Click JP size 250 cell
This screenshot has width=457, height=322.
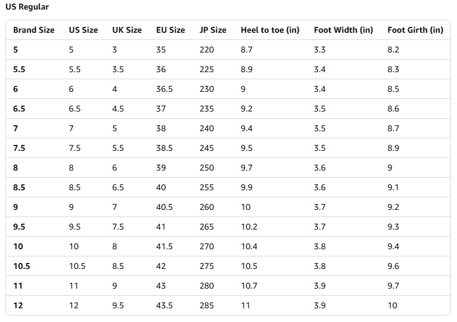207,168
